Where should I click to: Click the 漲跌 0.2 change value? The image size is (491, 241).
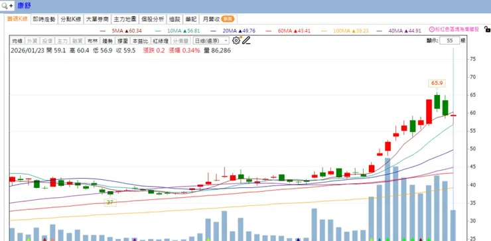pos(153,50)
